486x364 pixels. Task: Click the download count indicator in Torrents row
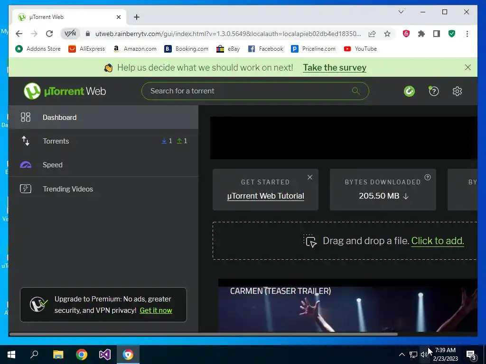point(167,141)
